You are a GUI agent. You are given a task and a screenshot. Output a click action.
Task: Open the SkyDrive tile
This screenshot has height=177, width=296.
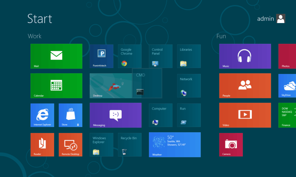pyautogui.click(x=287, y=86)
